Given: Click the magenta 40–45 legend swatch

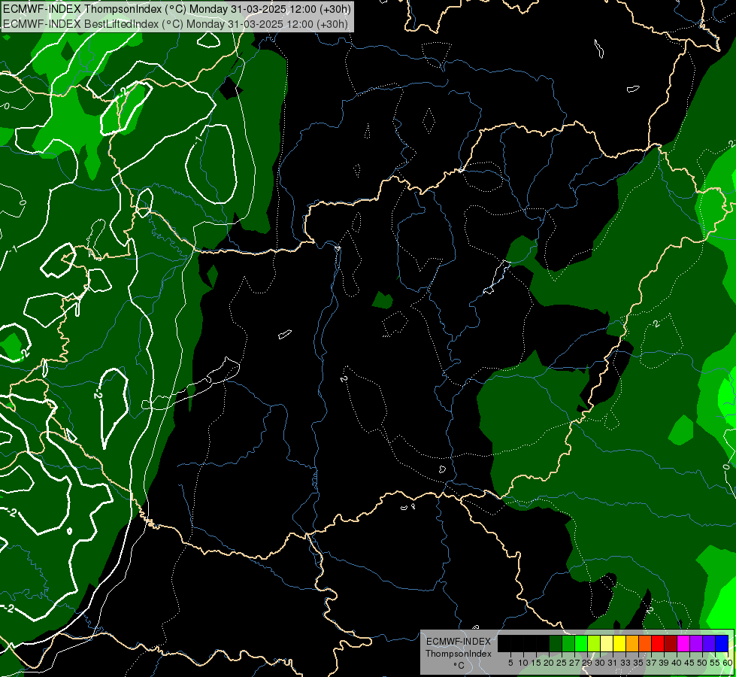Looking at the screenshot, I should click(x=683, y=644).
